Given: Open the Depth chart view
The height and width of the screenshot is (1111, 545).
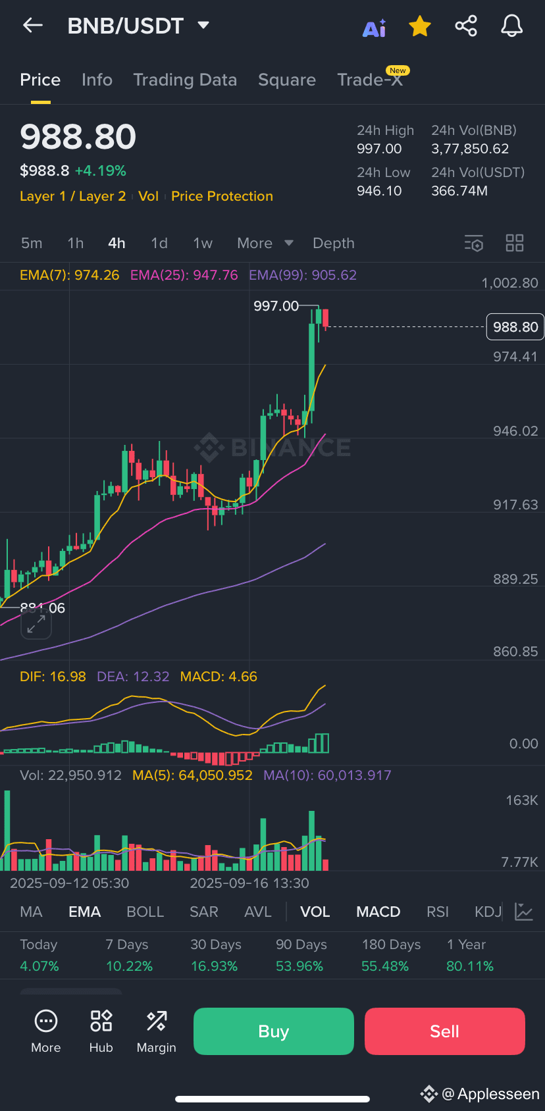Looking at the screenshot, I should (x=334, y=243).
